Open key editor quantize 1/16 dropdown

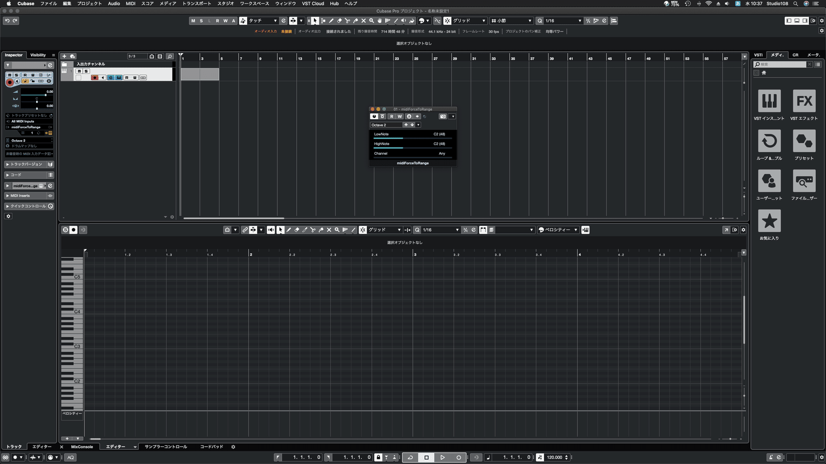tap(440, 230)
